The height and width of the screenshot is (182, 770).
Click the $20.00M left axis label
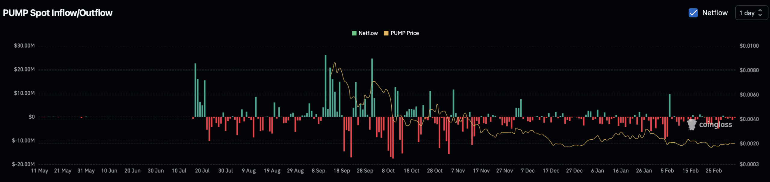coord(24,69)
